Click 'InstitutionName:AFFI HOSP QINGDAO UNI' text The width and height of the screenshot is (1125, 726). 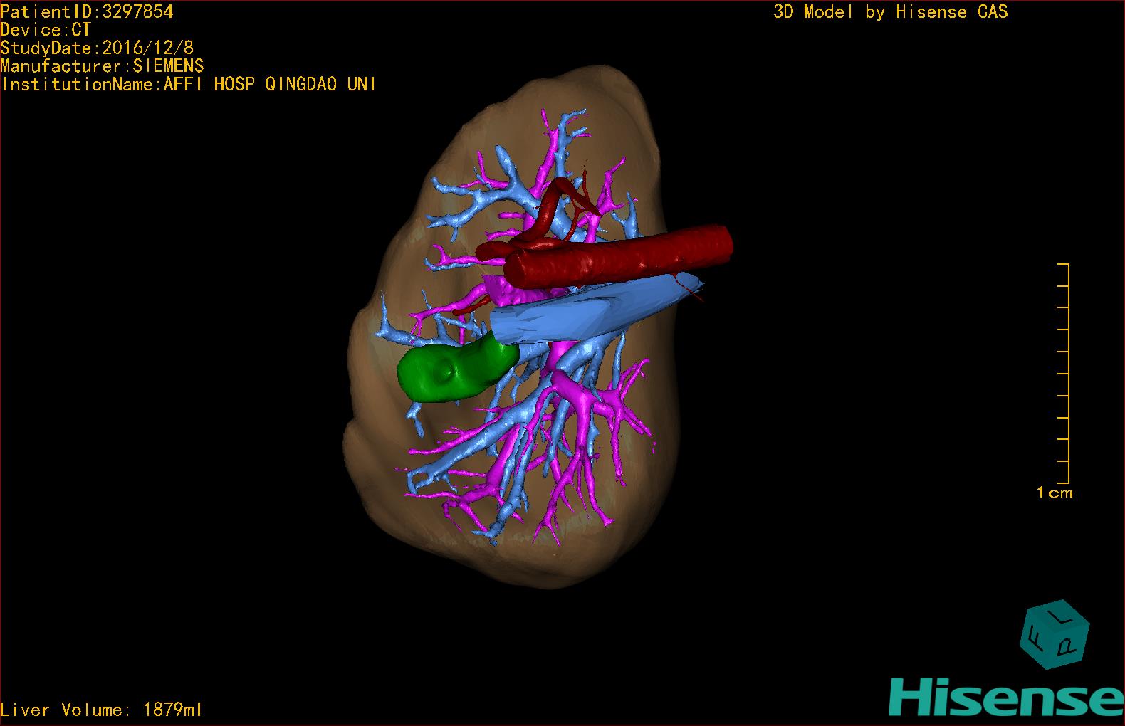pos(189,85)
